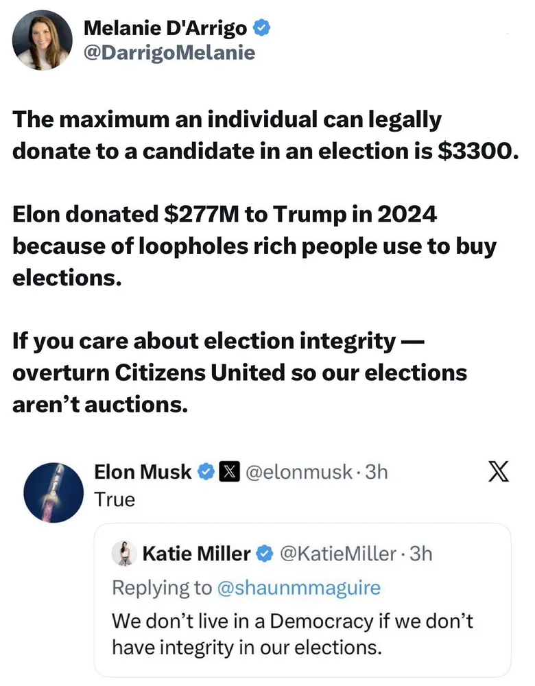The image size is (535, 686).
Task: Click the Katie Miller display name
Action: click(x=196, y=553)
